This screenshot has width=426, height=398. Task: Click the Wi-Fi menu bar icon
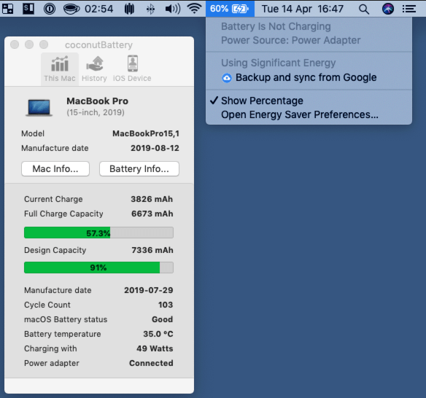[194, 9]
